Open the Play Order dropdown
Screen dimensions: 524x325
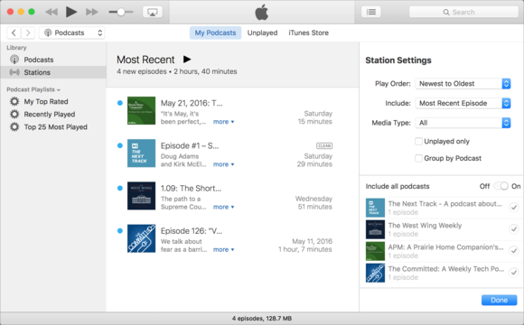(463, 83)
